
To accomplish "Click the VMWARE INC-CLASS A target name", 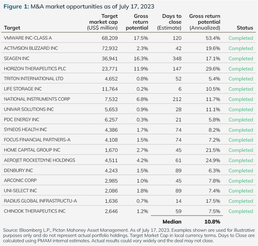I will [x=28, y=38].
